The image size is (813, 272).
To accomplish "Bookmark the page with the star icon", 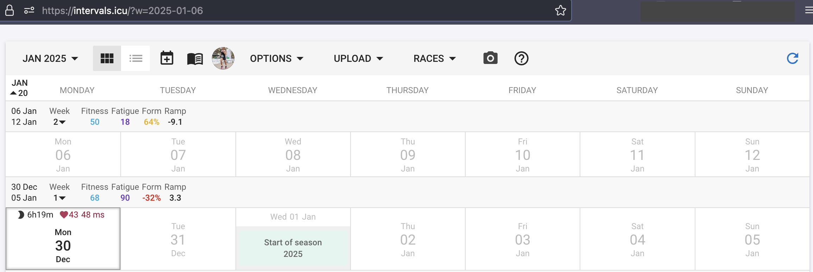I will [561, 11].
